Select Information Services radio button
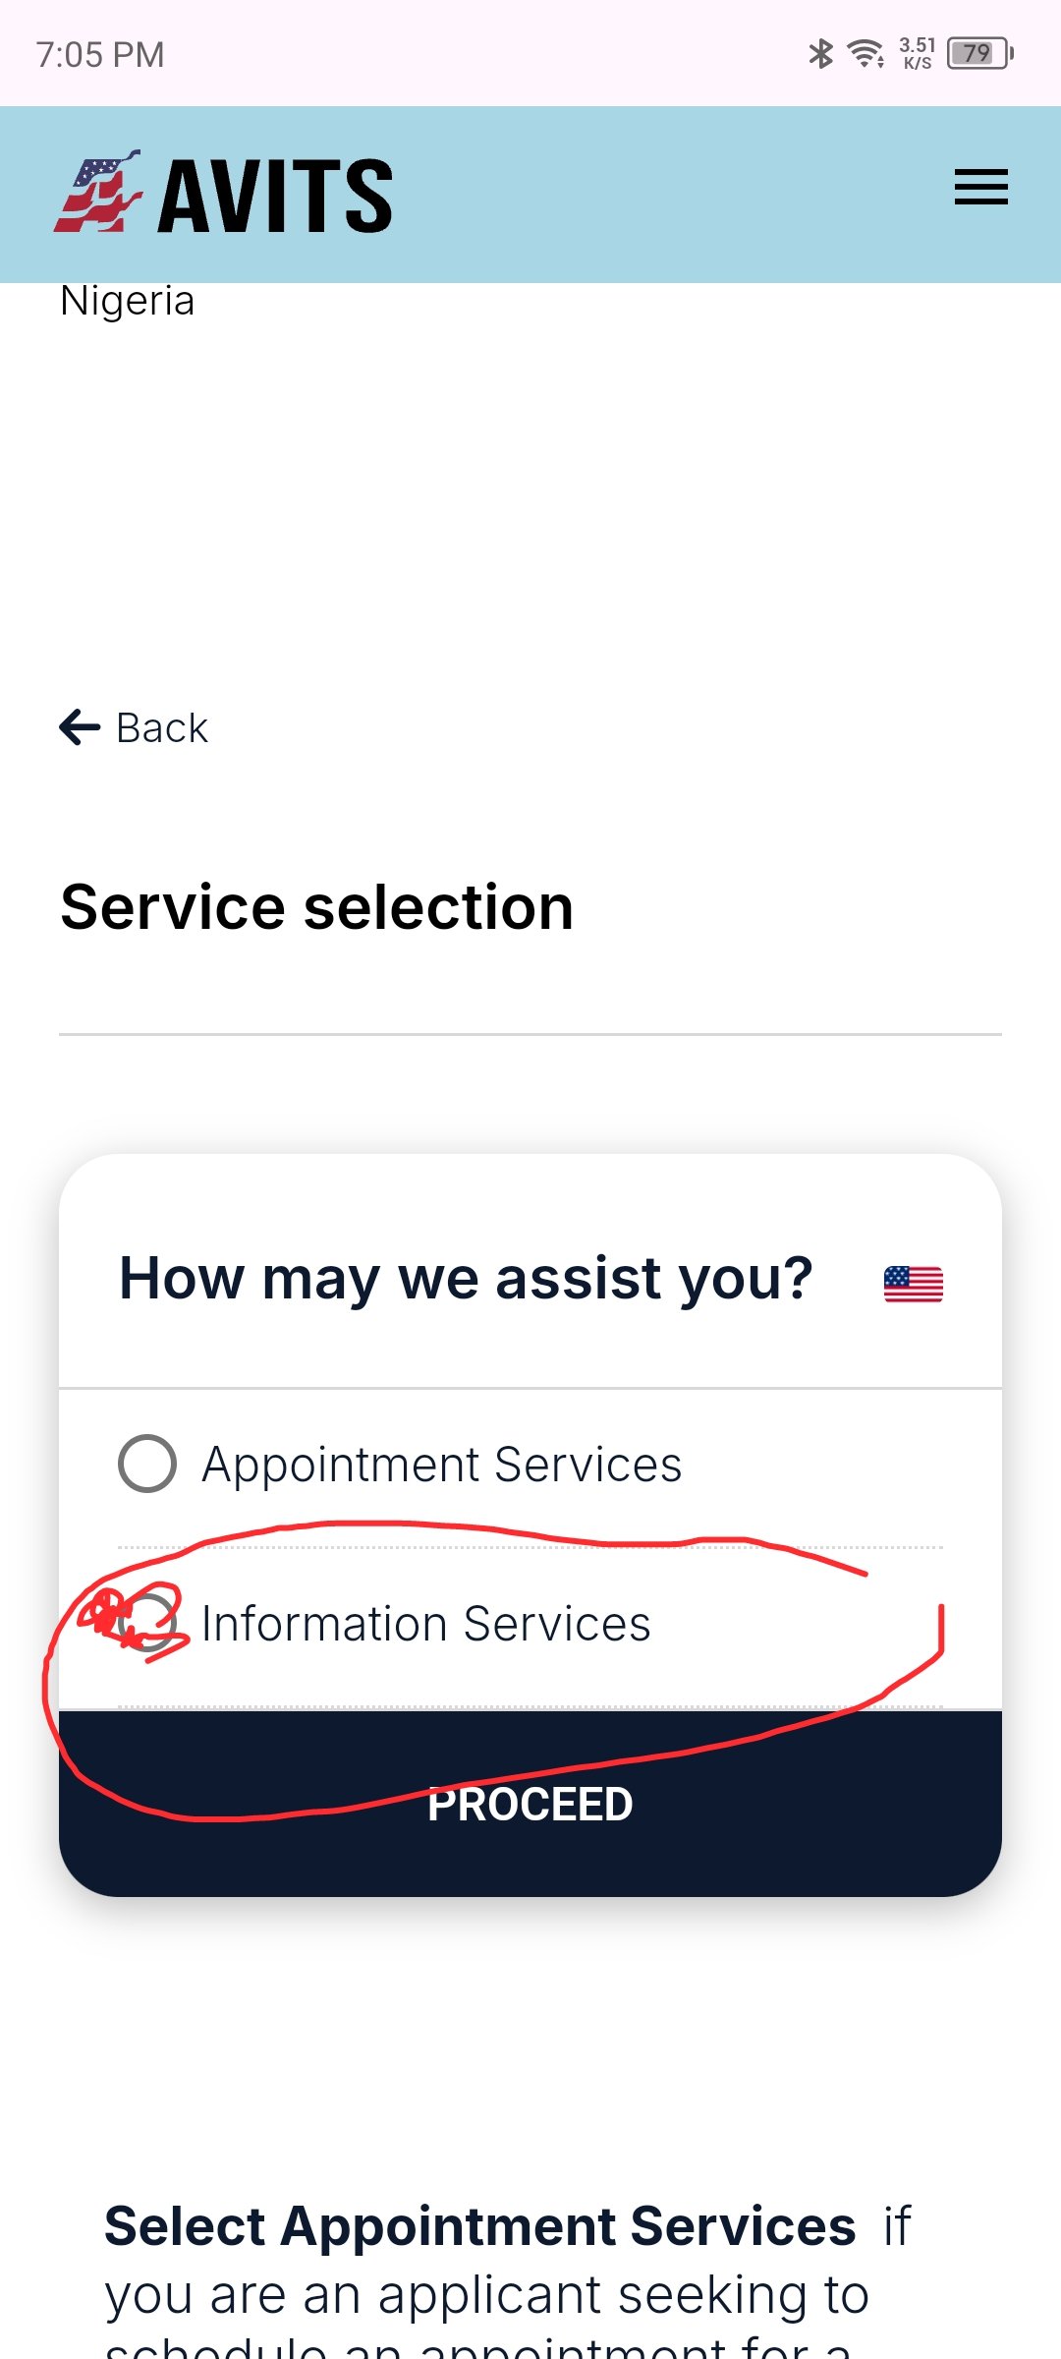1061x2359 pixels. [x=147, y=1622]
